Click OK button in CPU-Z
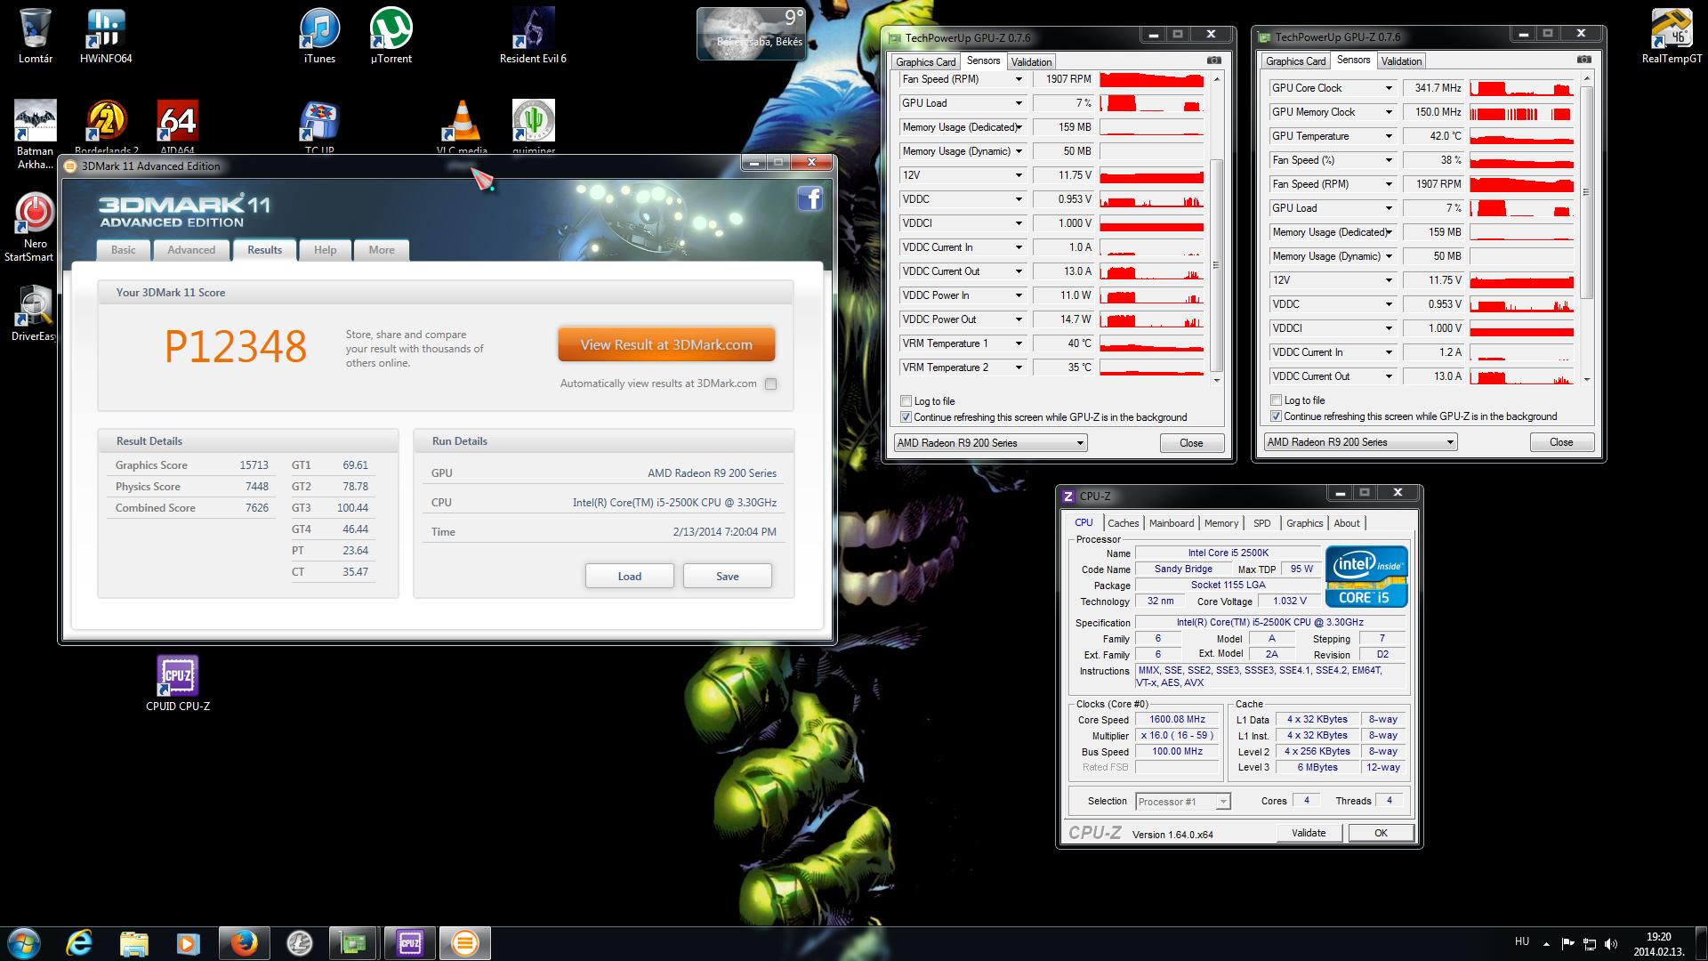 (x=1381, y=833)
